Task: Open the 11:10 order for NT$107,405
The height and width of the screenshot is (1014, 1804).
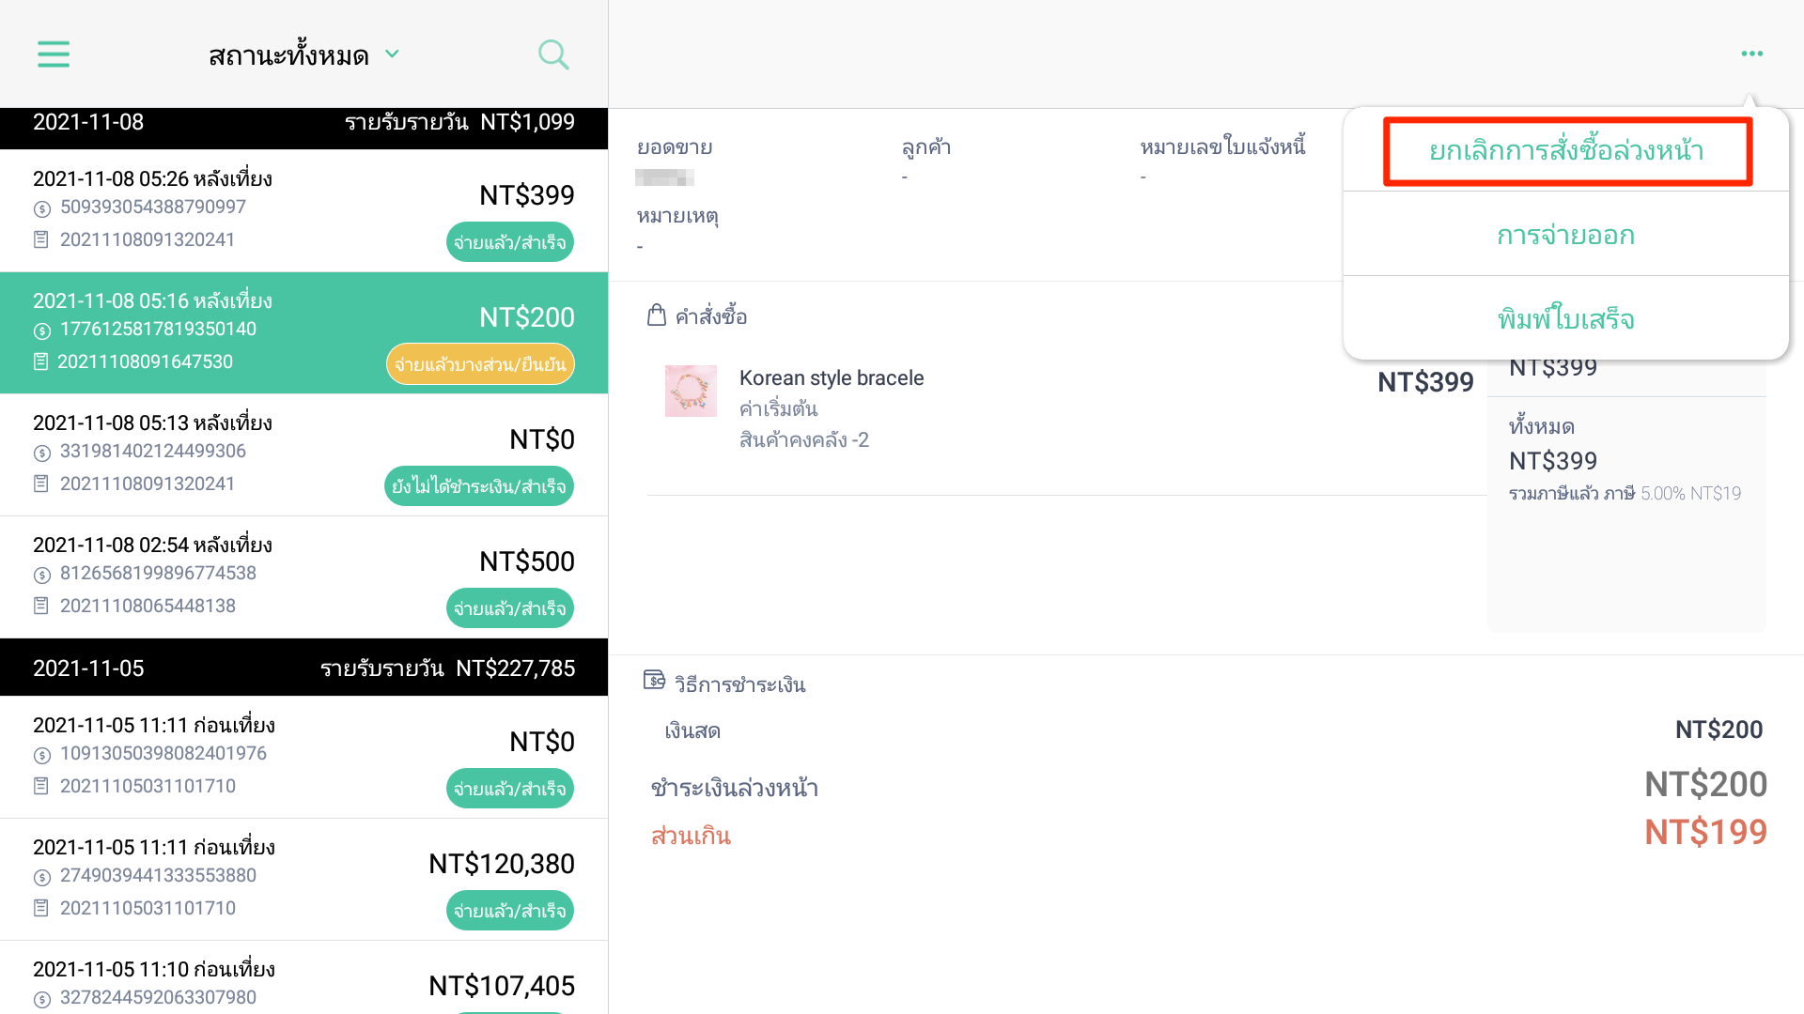Action: [303, 977]
